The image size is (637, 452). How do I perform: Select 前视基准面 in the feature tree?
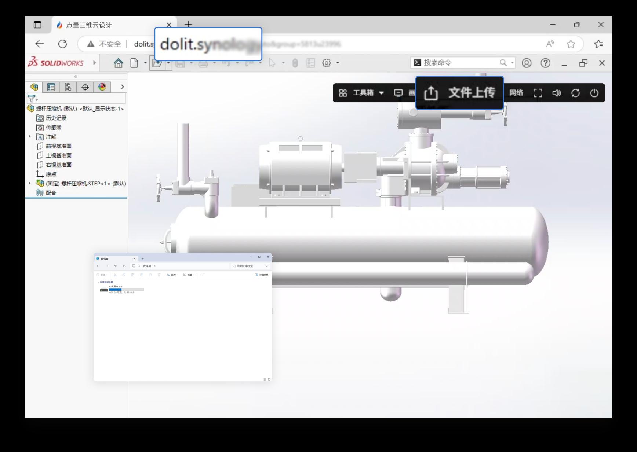[58, 146]
